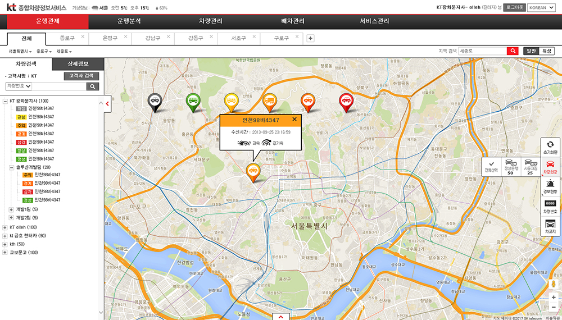The height and width of the screenshot is (320, 562).
Task: Close the 인천98바4347 info popup
Action: (294, 120)
